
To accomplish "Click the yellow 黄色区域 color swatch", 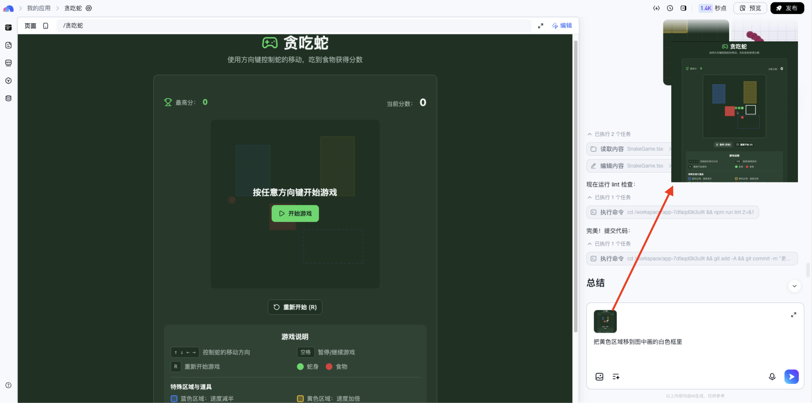I will (x=300, y=398).
